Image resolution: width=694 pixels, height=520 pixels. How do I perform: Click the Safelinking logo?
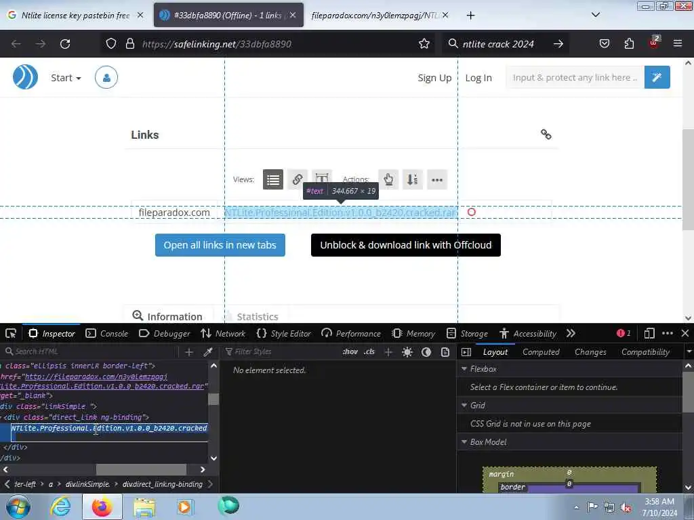pos(25,77)
